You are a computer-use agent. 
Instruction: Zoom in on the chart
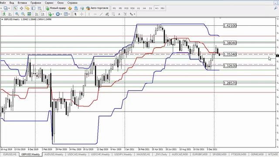tap(17, 14)
